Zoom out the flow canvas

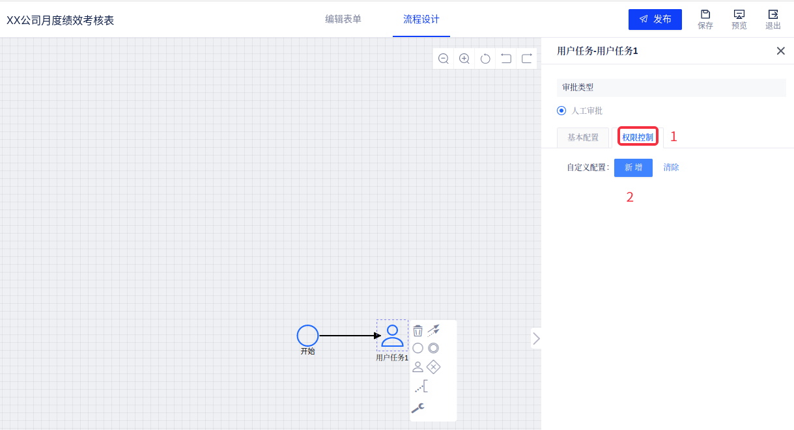[444, 59]
